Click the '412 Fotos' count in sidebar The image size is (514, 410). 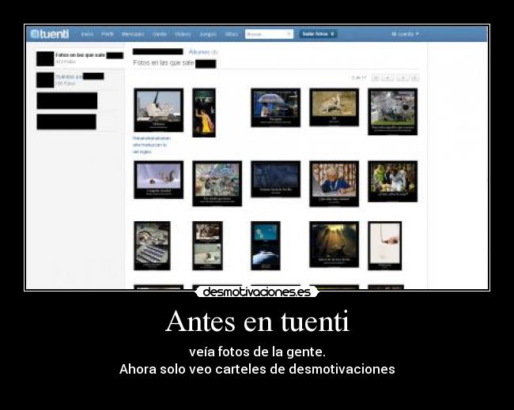(66, 62)
